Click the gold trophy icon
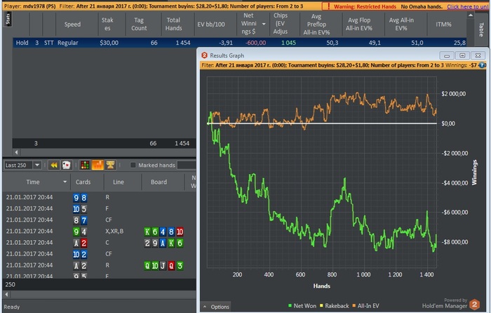The image size is (491, 313). tap(110, 165)
